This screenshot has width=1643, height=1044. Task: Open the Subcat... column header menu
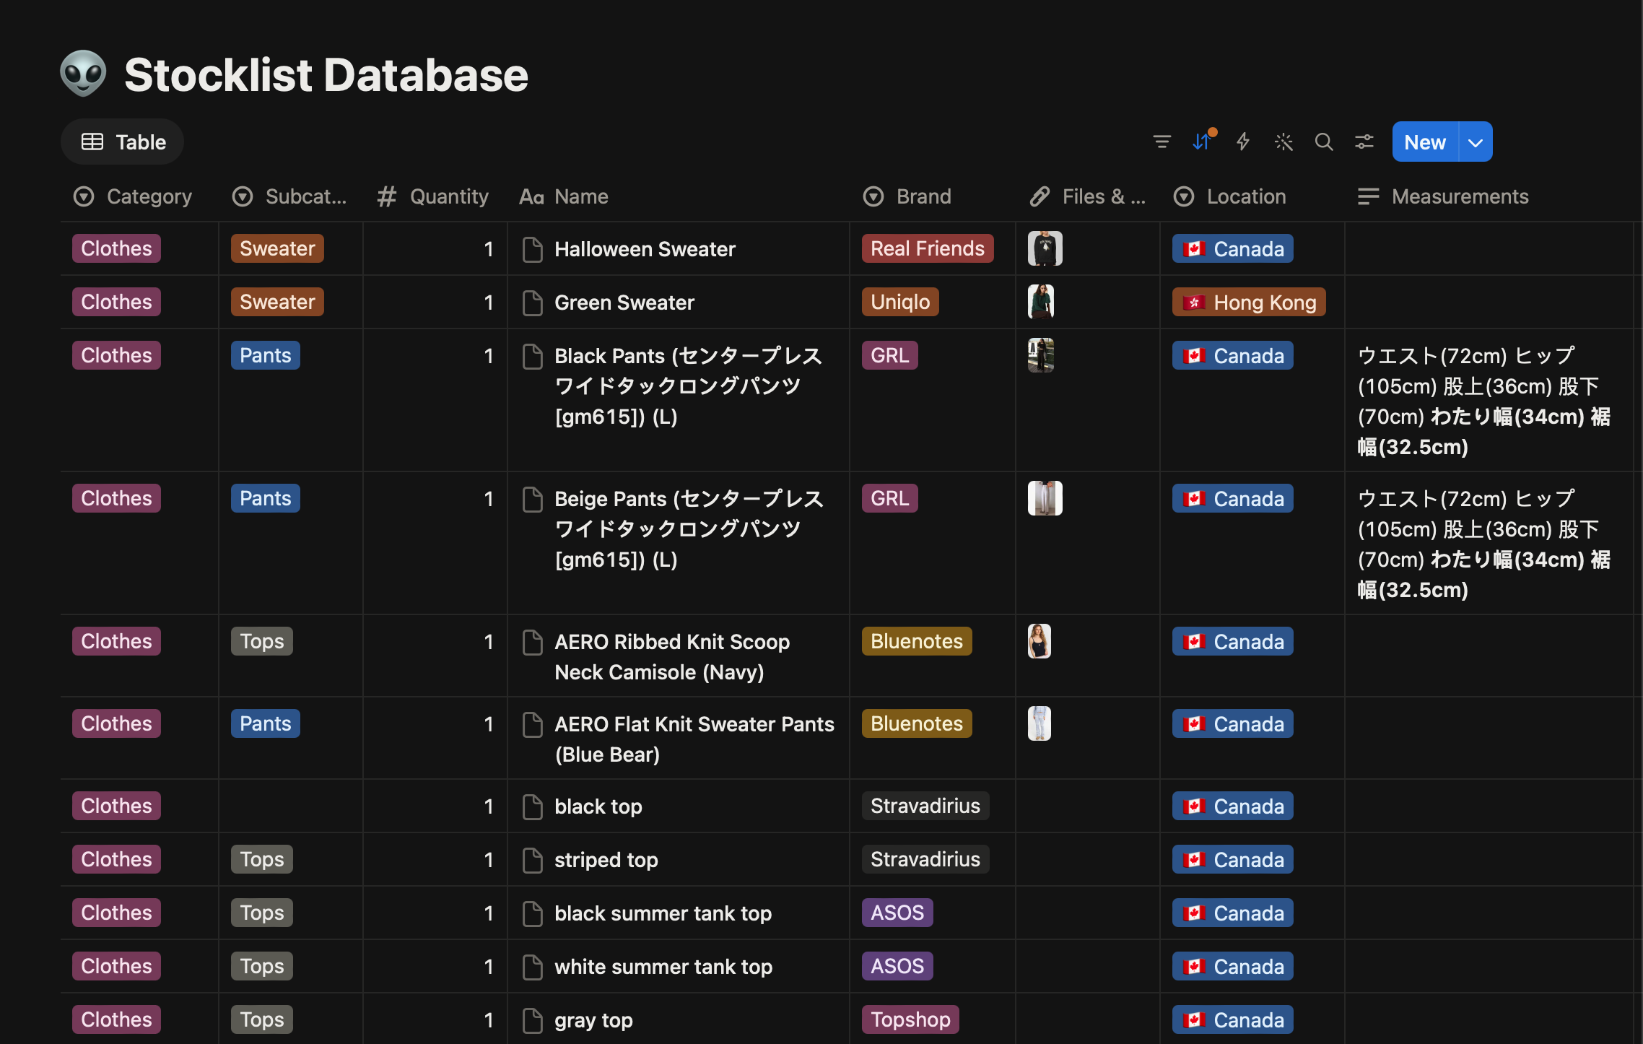[x=289, y=196]
